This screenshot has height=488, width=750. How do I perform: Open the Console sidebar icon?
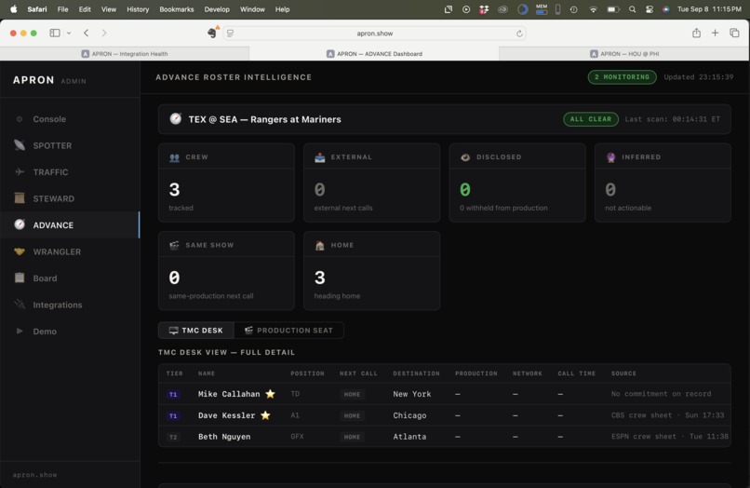click(x=20, y=119)
